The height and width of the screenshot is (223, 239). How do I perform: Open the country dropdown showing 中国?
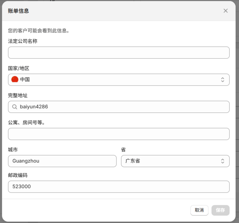pyautogui.click(x=118, y=80)
